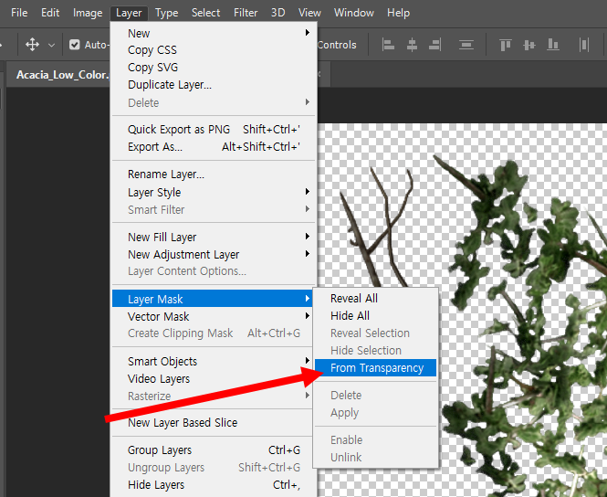Choose Copy CSS from Layer menu
This screenshot has width=607, height=497.
tap(214, 50)
